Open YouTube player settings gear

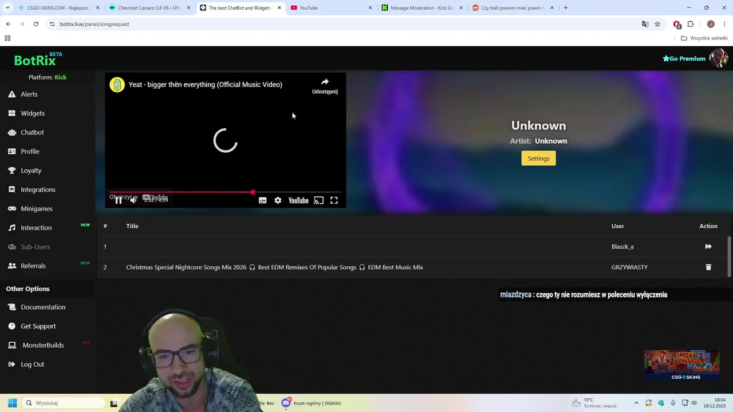[x=278, y=200]
